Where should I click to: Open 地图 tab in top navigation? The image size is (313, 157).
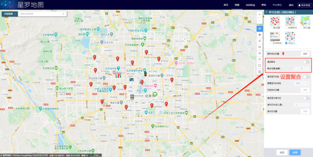pos(237,5)
